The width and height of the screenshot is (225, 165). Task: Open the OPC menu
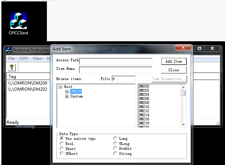[24, 59]
